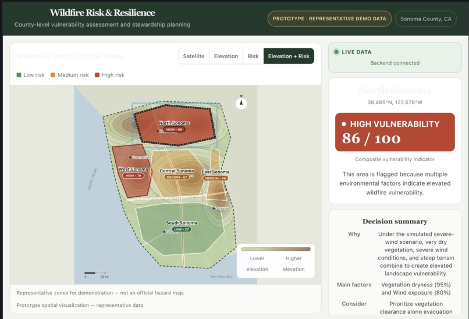
Task: Click the Medium risk orange legend swatch
Action: pos(52,75)
